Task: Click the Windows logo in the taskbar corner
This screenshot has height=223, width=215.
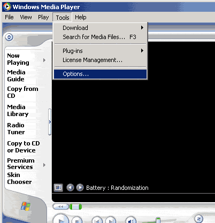Action: [26, 206]
